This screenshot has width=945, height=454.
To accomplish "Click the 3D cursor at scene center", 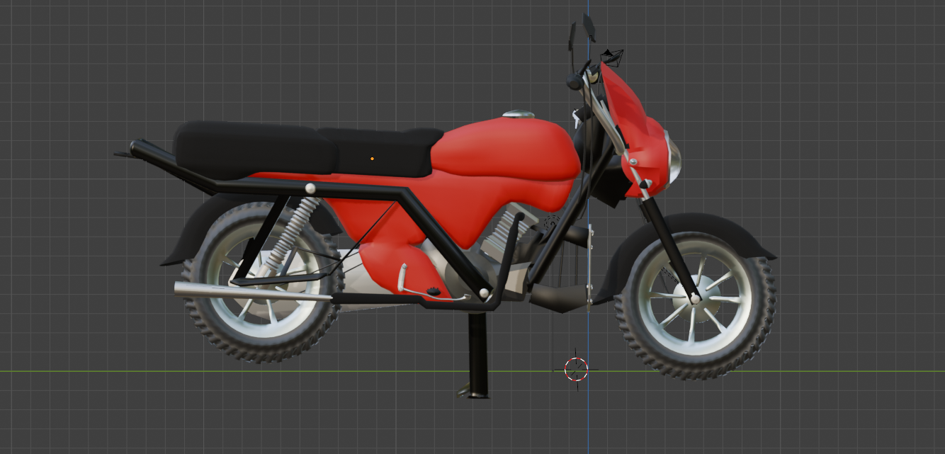I will pos(575,368).
